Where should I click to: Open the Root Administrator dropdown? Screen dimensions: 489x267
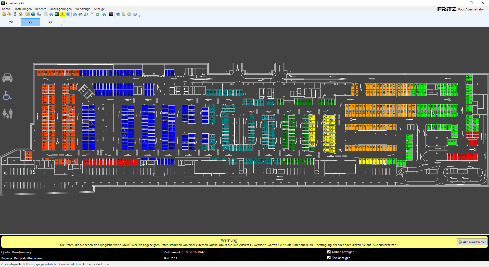[x=472, y=9]
